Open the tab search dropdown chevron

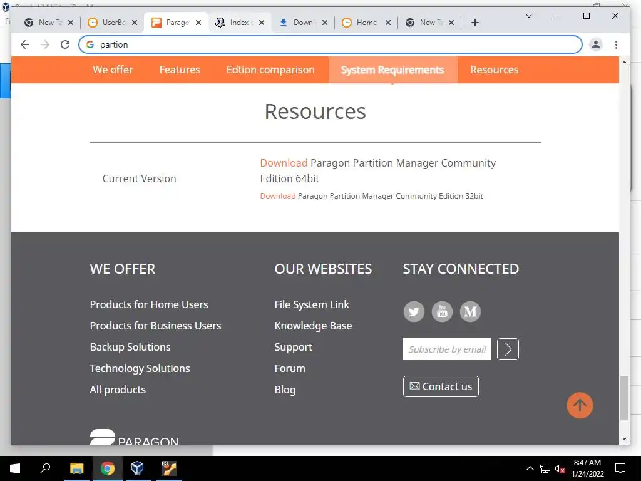click(x=528, y=16)
